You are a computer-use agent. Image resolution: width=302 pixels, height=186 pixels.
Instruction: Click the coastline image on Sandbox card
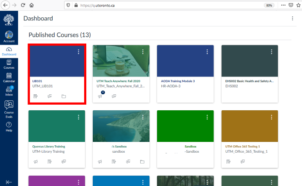(121, 126)
